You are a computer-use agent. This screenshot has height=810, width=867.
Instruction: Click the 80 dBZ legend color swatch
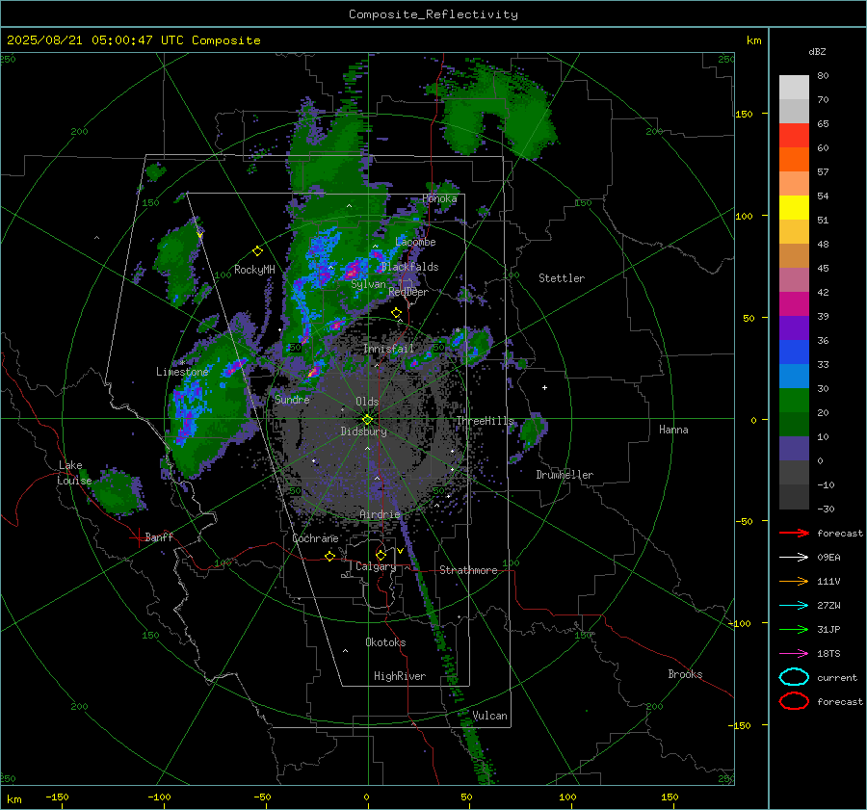pyautogui.click(x=794, y=87)
